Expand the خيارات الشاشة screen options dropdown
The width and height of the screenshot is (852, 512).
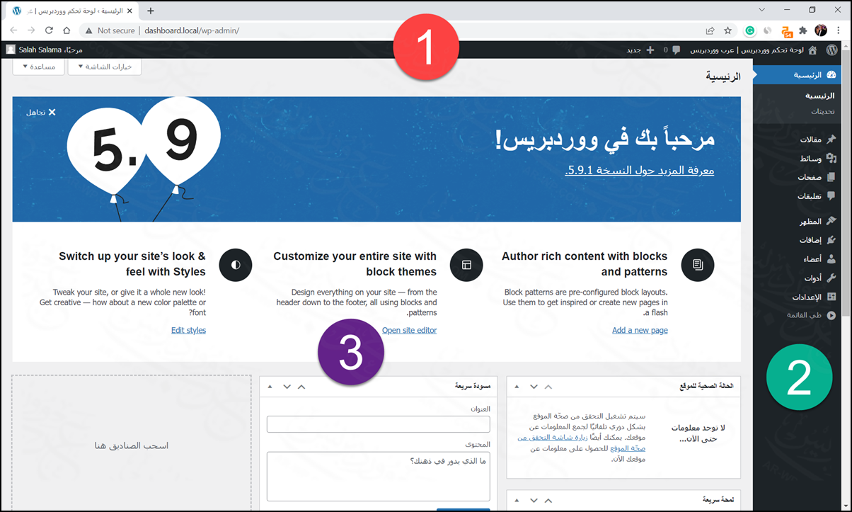(104, 67)
